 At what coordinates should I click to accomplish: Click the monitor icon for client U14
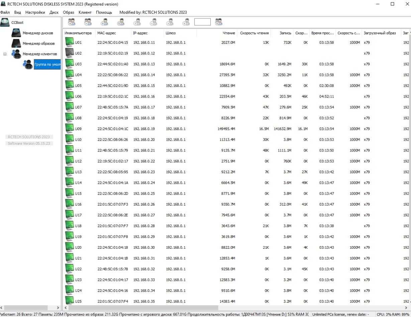pyautogui.click(x=69, y=182)
